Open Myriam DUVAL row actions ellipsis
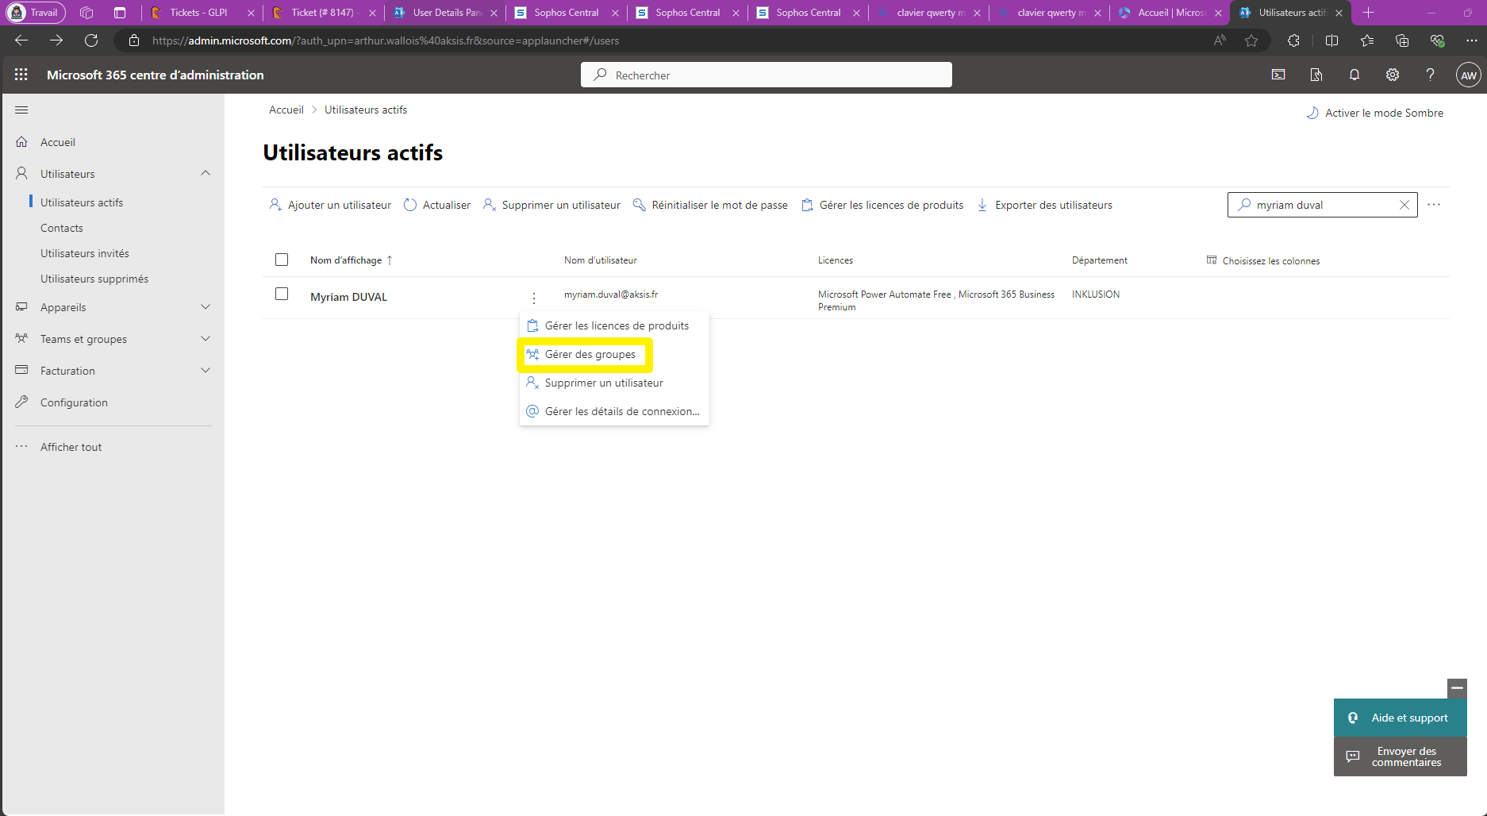1487x816 pixels. (534, 298)
